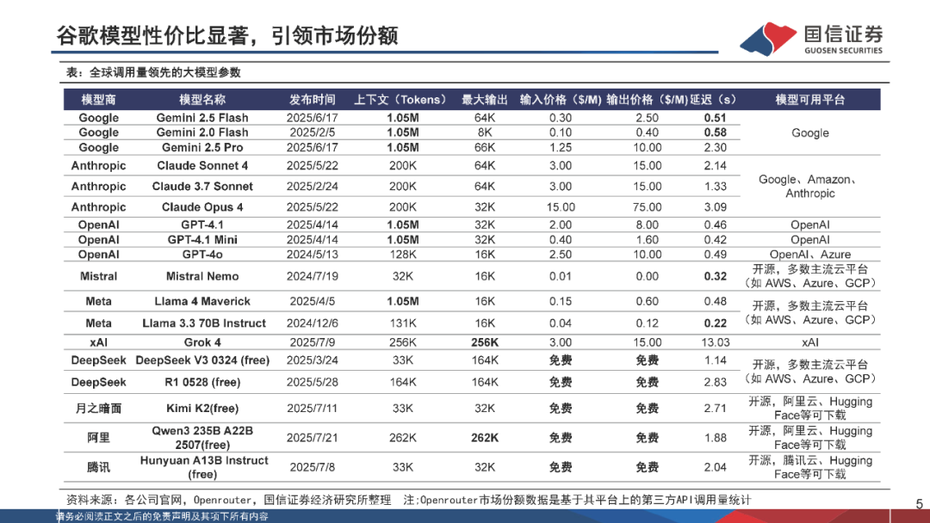This screenshot has width=930, height=523.
Task: Click the page number 5
Action: (x=920, y=504)
